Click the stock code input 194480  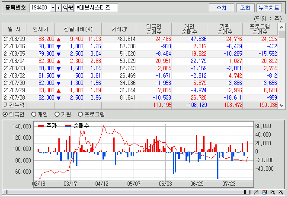40,8
